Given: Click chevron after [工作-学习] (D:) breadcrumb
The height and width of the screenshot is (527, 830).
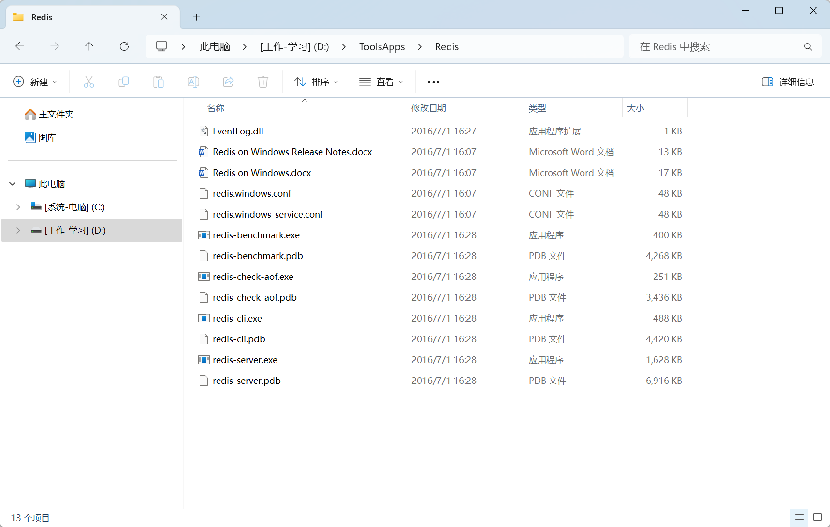Looking at the screenshot, I should pos(344,47).
